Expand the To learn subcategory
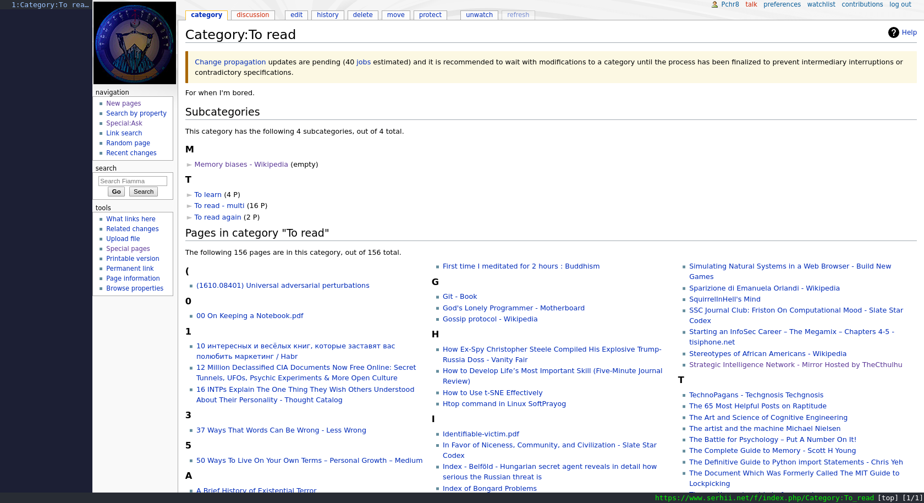924x503 pixels. click(189, 195)
